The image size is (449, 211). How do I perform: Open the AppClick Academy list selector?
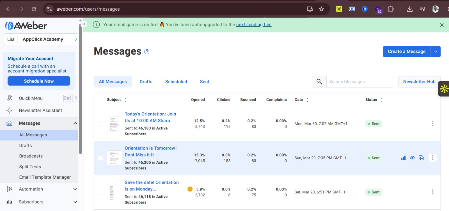click(41, 39)
